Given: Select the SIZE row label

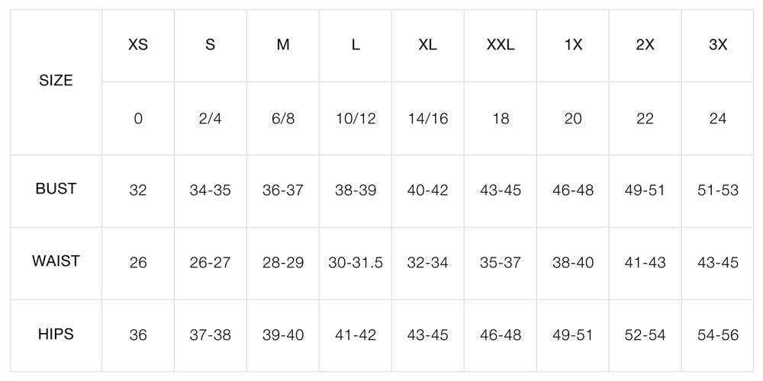Looking at the screenshot, I should coord(56,81).
